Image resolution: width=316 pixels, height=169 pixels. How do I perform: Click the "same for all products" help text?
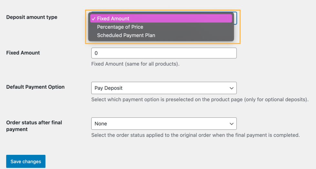click(135, 64)
